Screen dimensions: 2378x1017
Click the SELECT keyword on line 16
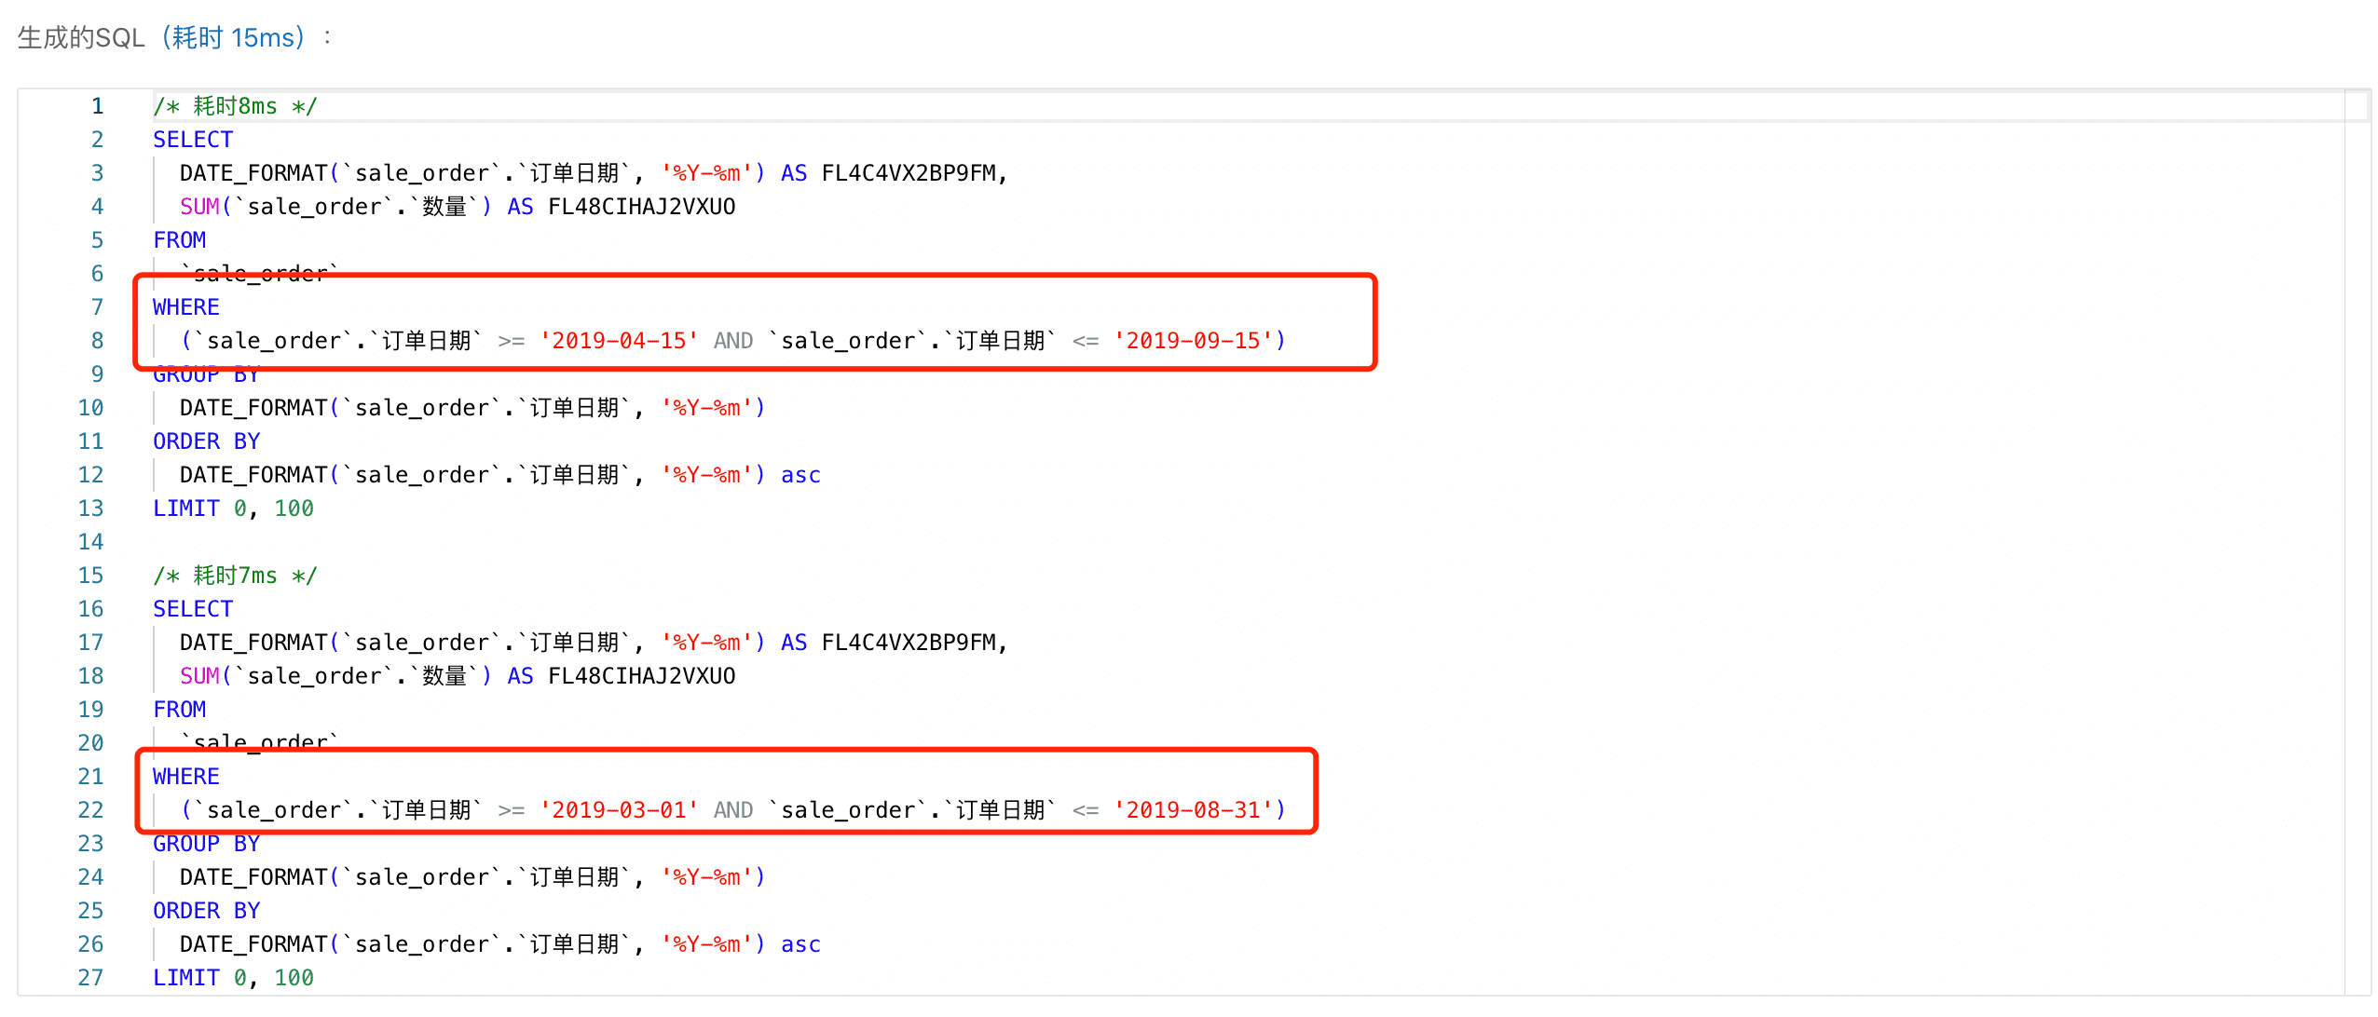click(193, 609)
